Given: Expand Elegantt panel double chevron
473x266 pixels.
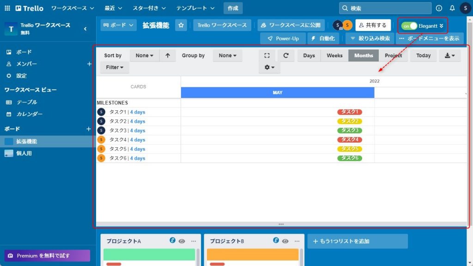Looking at the screenshot, I should pos(441,26).
